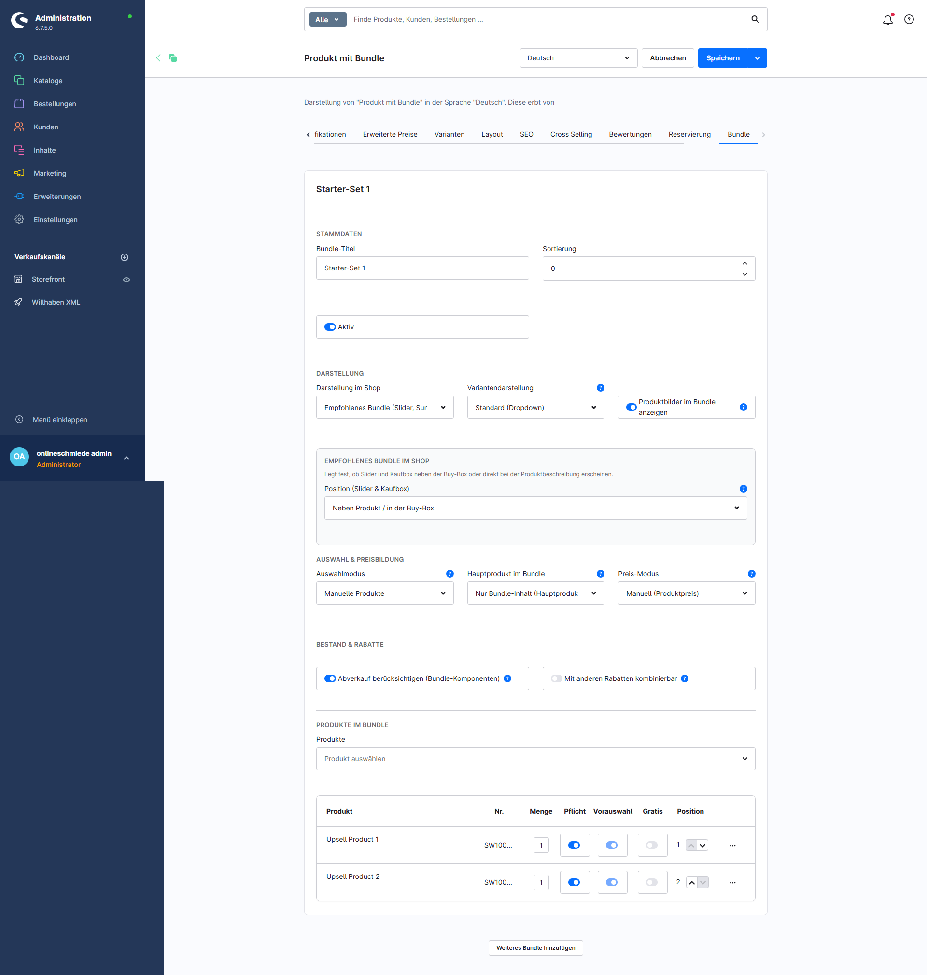Show help for Preis-Modus
Image resolution: width=927 pixels, height=975 pixels.
pos(752,574)
